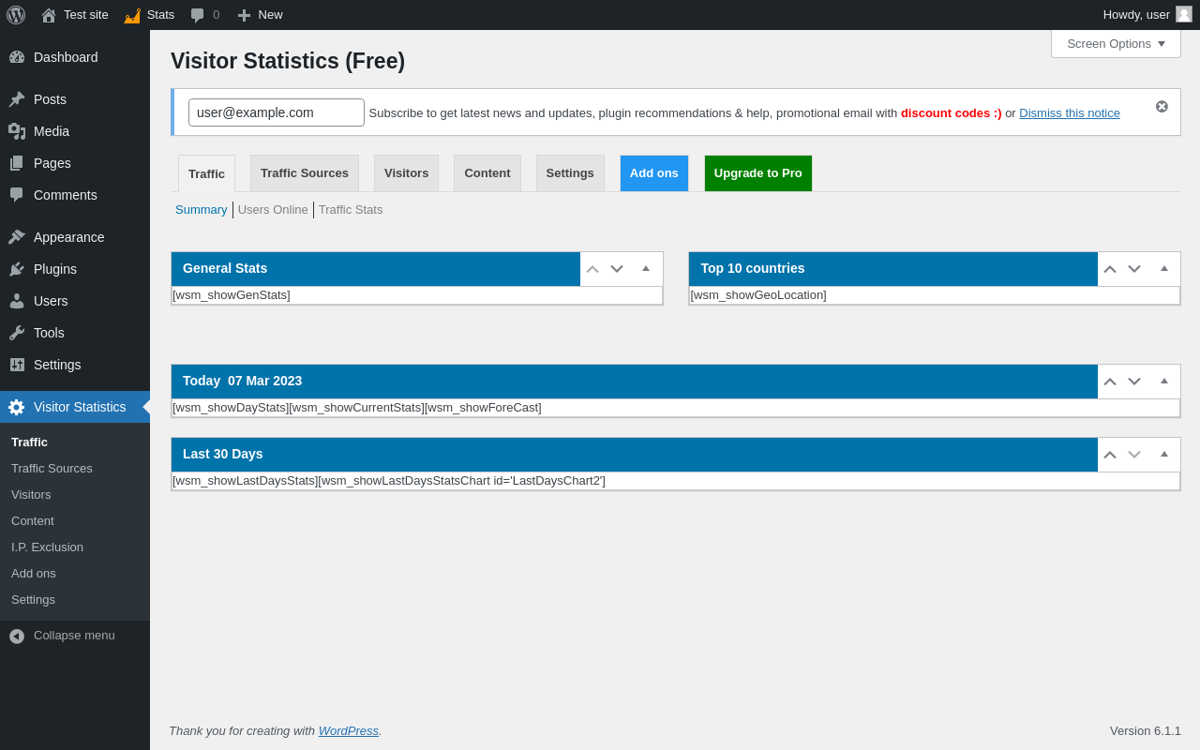Open the blue Add ons tab
Viewport: 1200px width, 750px height.
pos(654,173)
